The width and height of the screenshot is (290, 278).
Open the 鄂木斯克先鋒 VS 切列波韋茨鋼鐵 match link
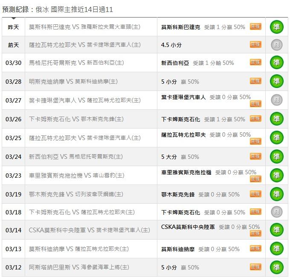pyautogui.click(x=76, y=194)
